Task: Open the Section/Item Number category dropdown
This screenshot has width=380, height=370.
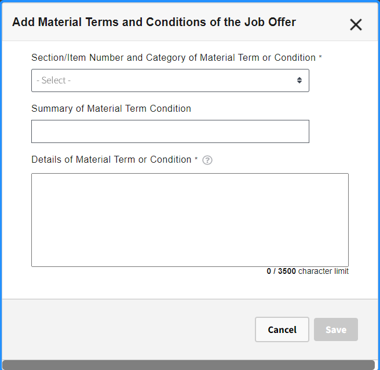Action: pyautogui.click(x=170, y=80)
